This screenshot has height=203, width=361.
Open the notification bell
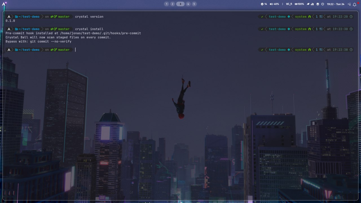click(355, 4)
